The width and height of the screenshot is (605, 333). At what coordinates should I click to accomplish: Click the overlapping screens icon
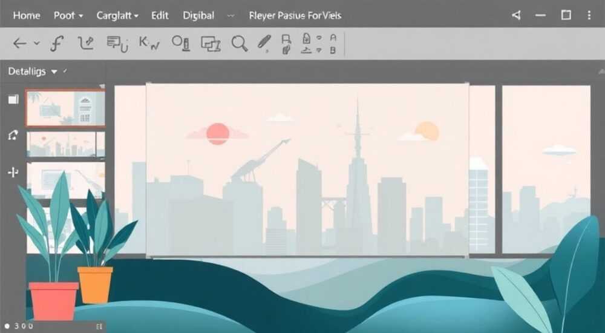coord(211,44)
